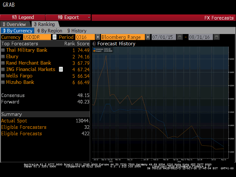Click the Summary section header

point(45,114)
